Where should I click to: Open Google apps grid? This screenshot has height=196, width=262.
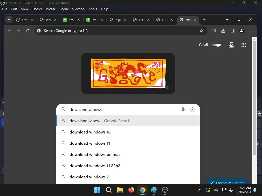click(x=244, y=45)
